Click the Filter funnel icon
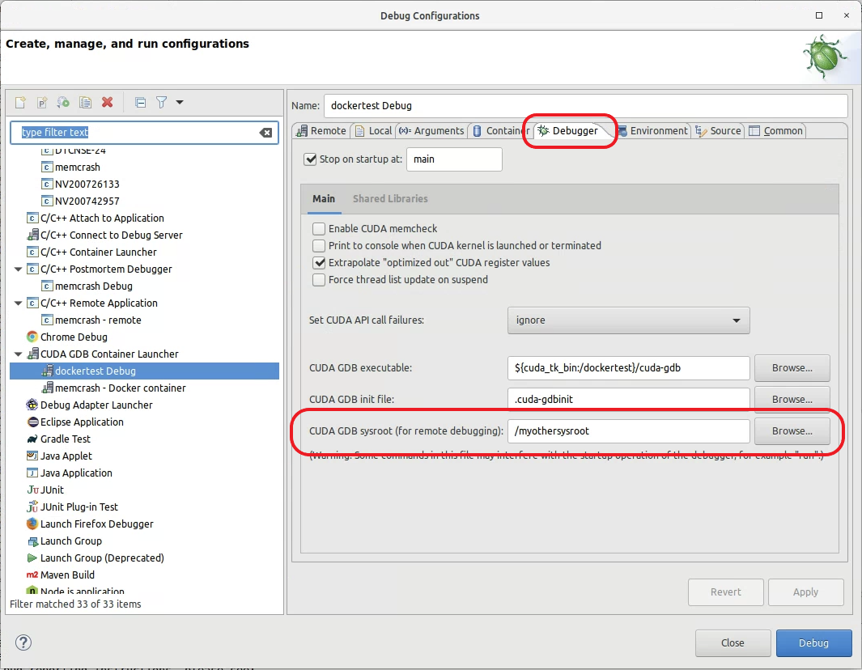Image resolution: width=862 pixels, height=670 pixels. (162, 102)
